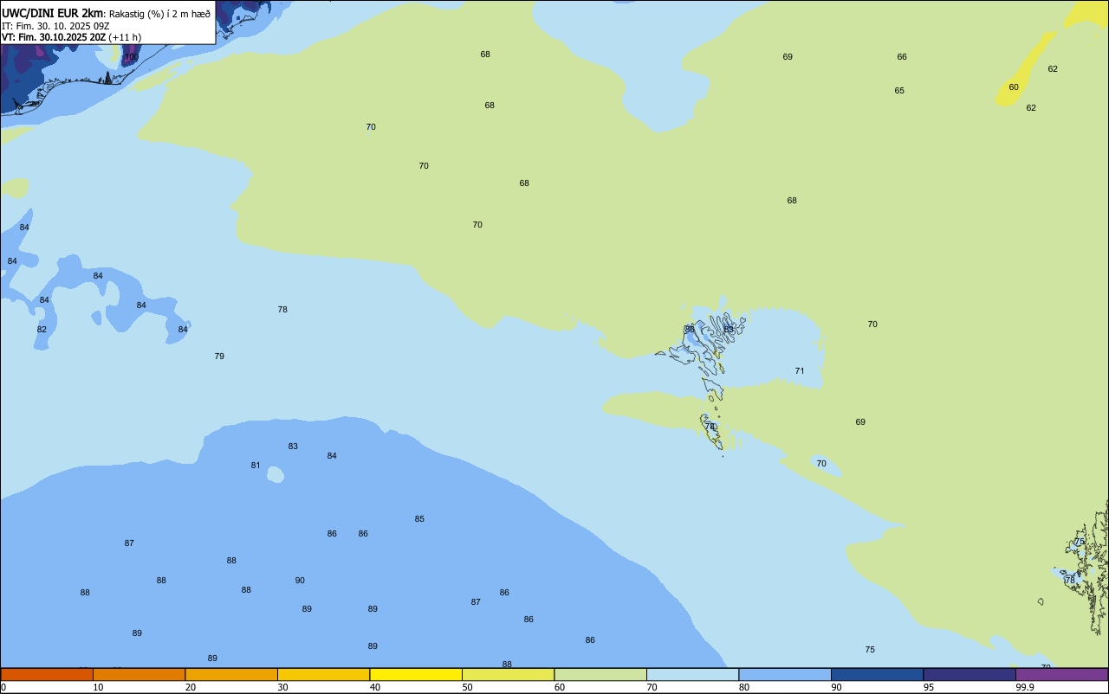The height and width of the screenshot is (694, 1109).
Task: Click the '95' legend tick label
Action: (928, 687)
